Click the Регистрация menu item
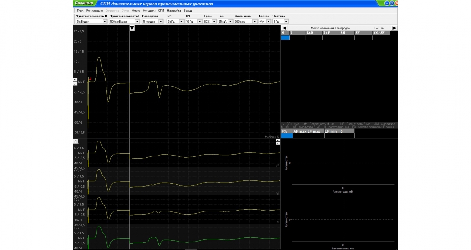The image size is (471, 250). (x=94, y=10)
